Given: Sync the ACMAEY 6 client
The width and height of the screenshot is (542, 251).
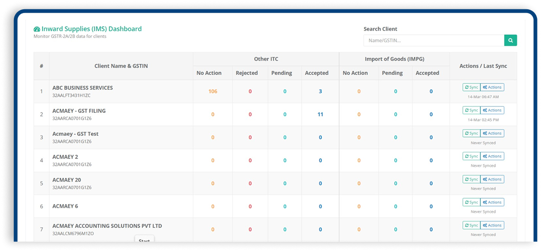Looking at the screenshot, I should pyautogui.click(x=471, y=202).
